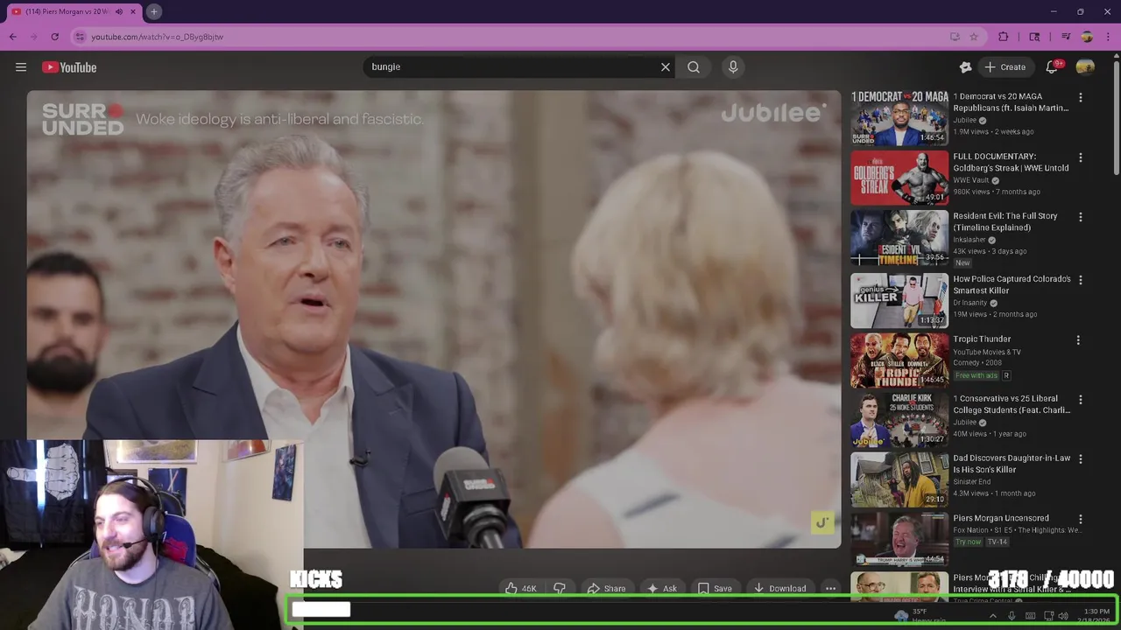Viewport: 1121px width, 630px height.
Task: Click the Jubilee watermark icon in player
Action: (x=822, y=523)
